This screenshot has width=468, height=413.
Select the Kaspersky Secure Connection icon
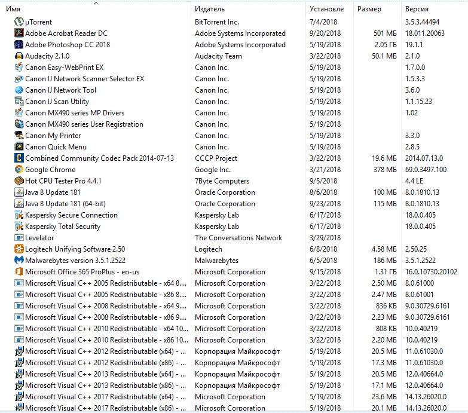19,215
